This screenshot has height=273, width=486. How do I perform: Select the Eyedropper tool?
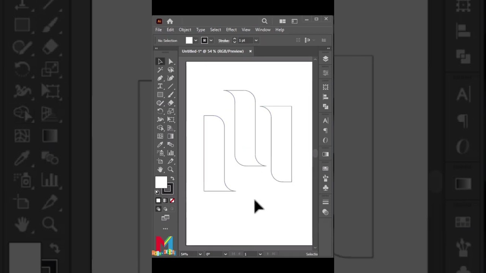coord(160,145)
